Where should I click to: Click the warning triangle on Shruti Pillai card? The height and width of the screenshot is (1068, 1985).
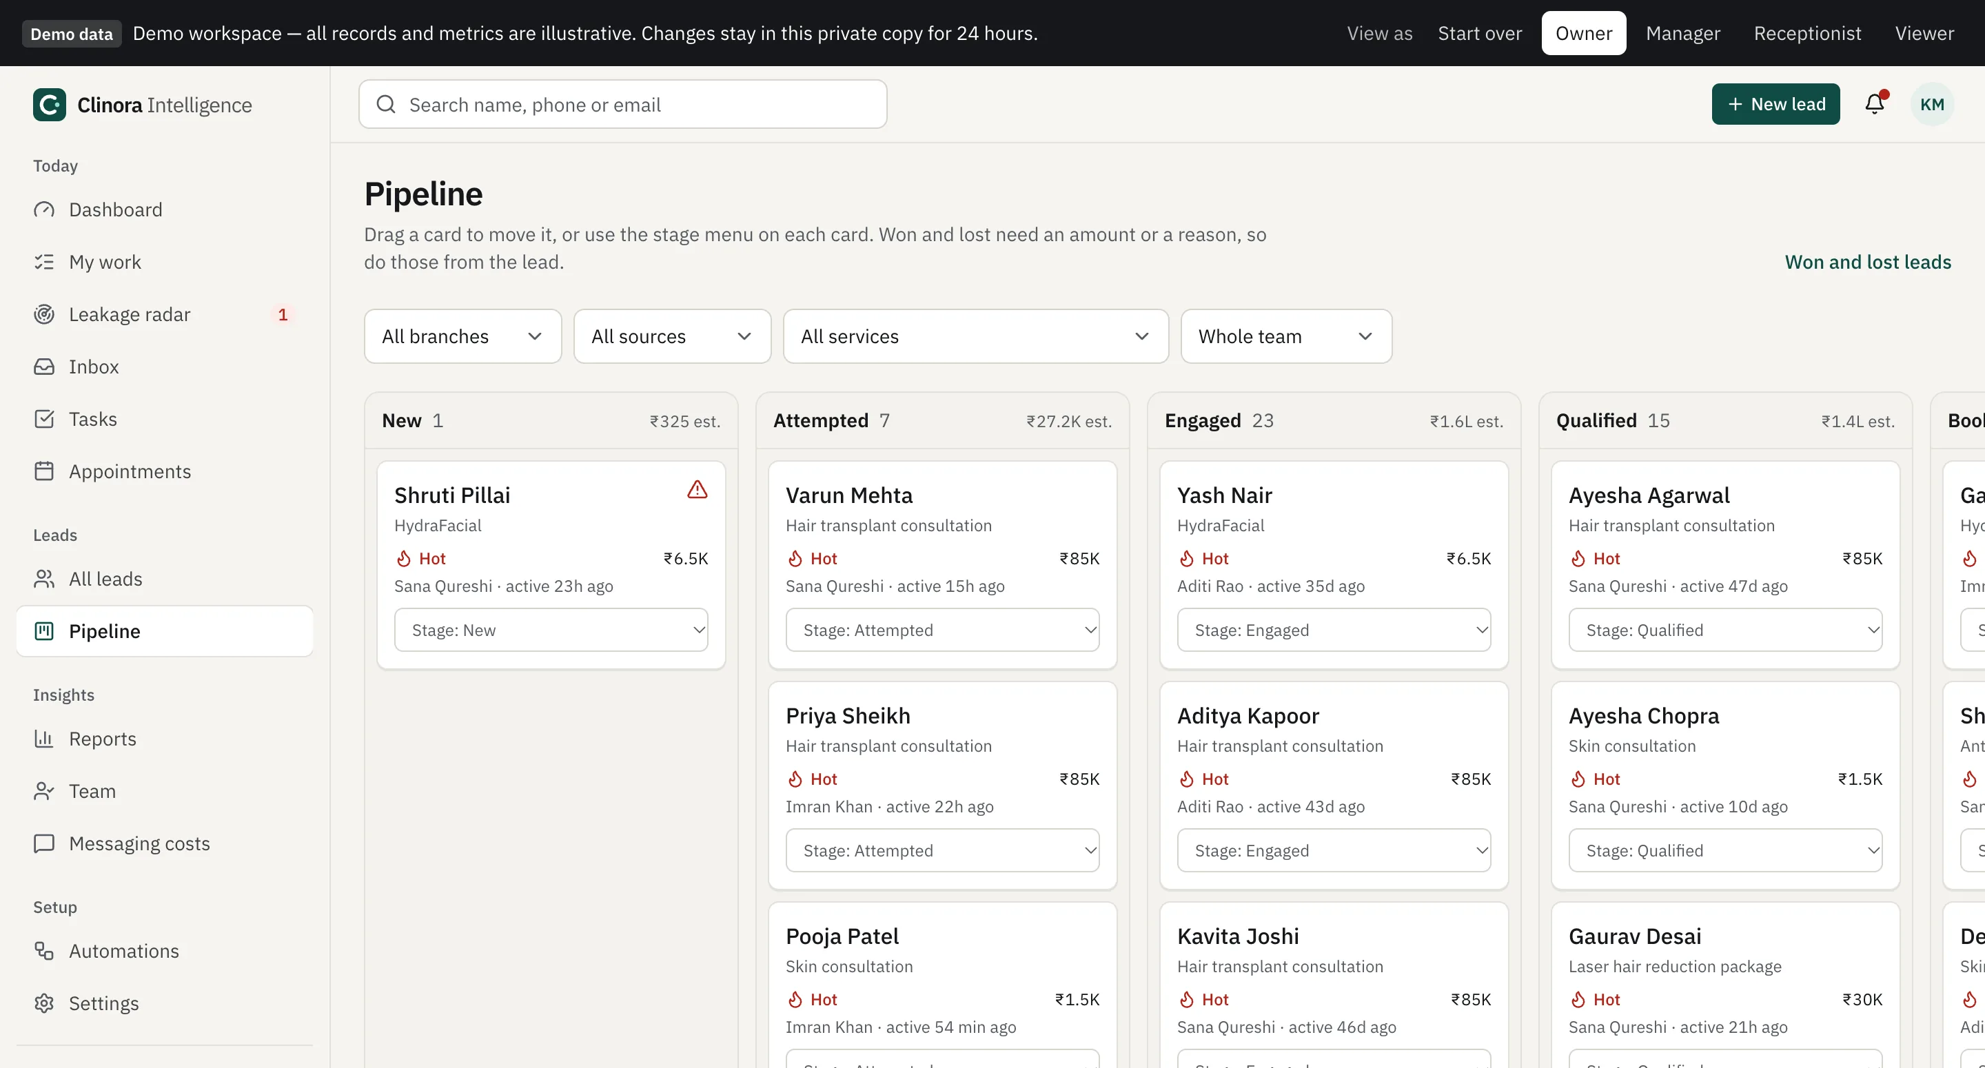698,490
